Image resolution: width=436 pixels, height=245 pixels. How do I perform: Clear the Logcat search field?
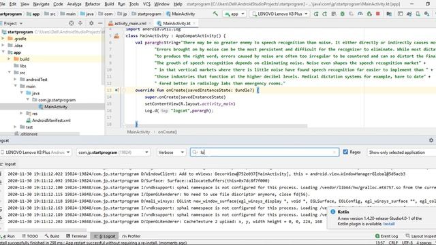[x=334, y=152]
